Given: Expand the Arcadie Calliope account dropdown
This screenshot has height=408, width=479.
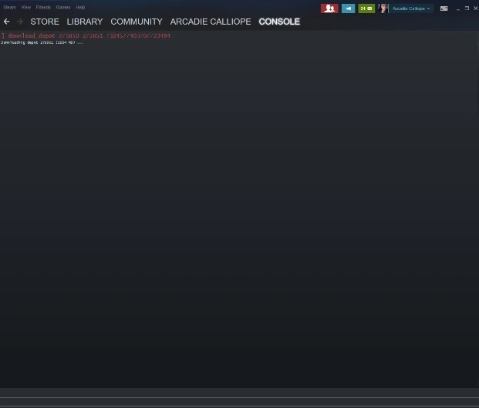Looking at the screenshot, I should tap(411, 8).
